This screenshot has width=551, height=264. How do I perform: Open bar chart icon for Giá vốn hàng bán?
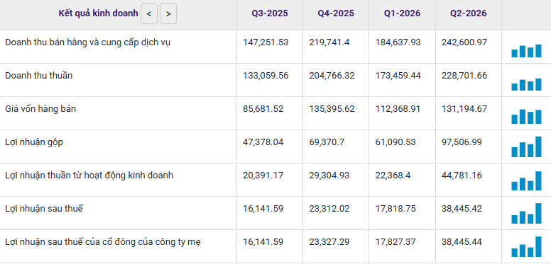[x=526, y=117]
